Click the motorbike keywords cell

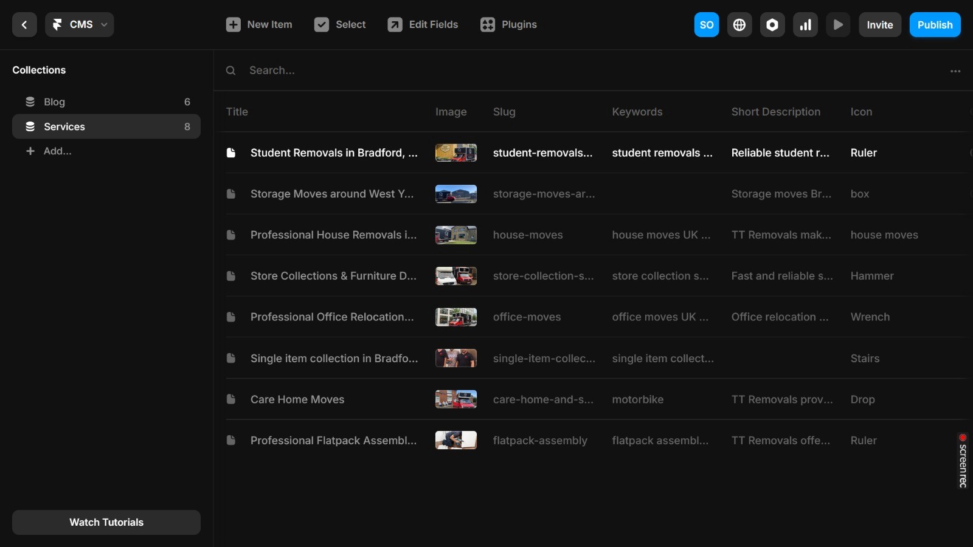coord(638,399)
